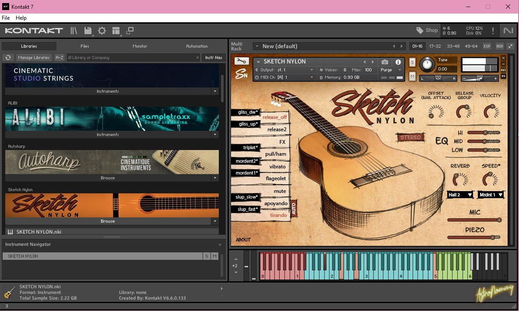The width and height of the screenshot is (519, 311).
Task: Refresh the libraries list
Action: 8,58
